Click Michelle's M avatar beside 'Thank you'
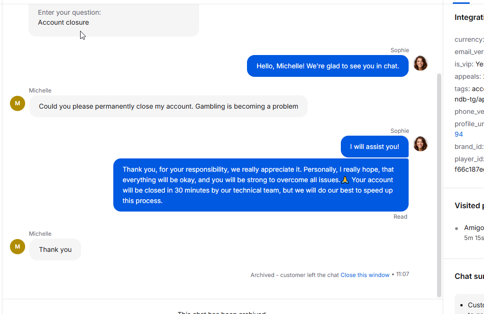484x314 pixels. tap(18, 247)
